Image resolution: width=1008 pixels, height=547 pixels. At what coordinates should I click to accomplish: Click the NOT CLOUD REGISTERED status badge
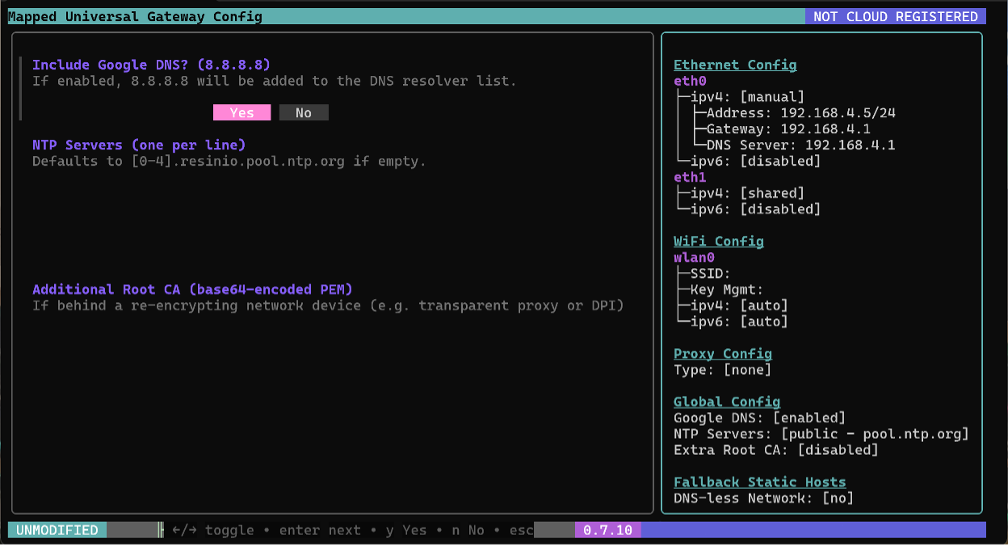pyautogui.click(x=896, y=16)
